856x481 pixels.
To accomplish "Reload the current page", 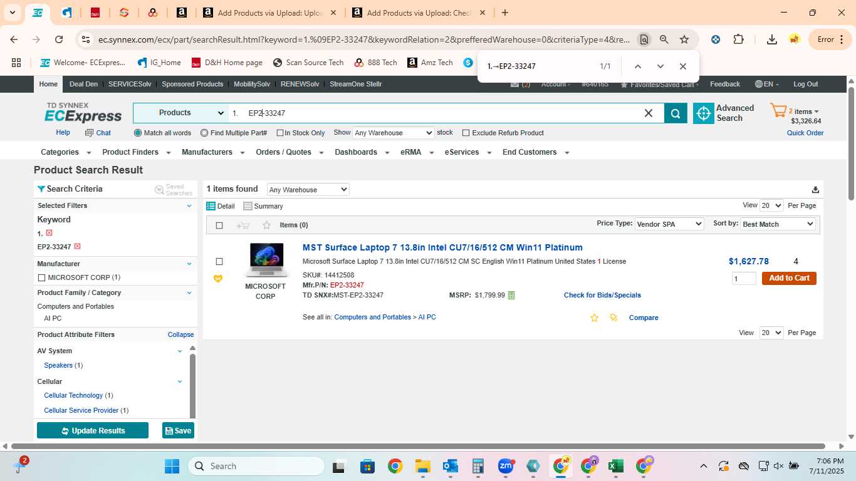I will click(x=59, y=39).
